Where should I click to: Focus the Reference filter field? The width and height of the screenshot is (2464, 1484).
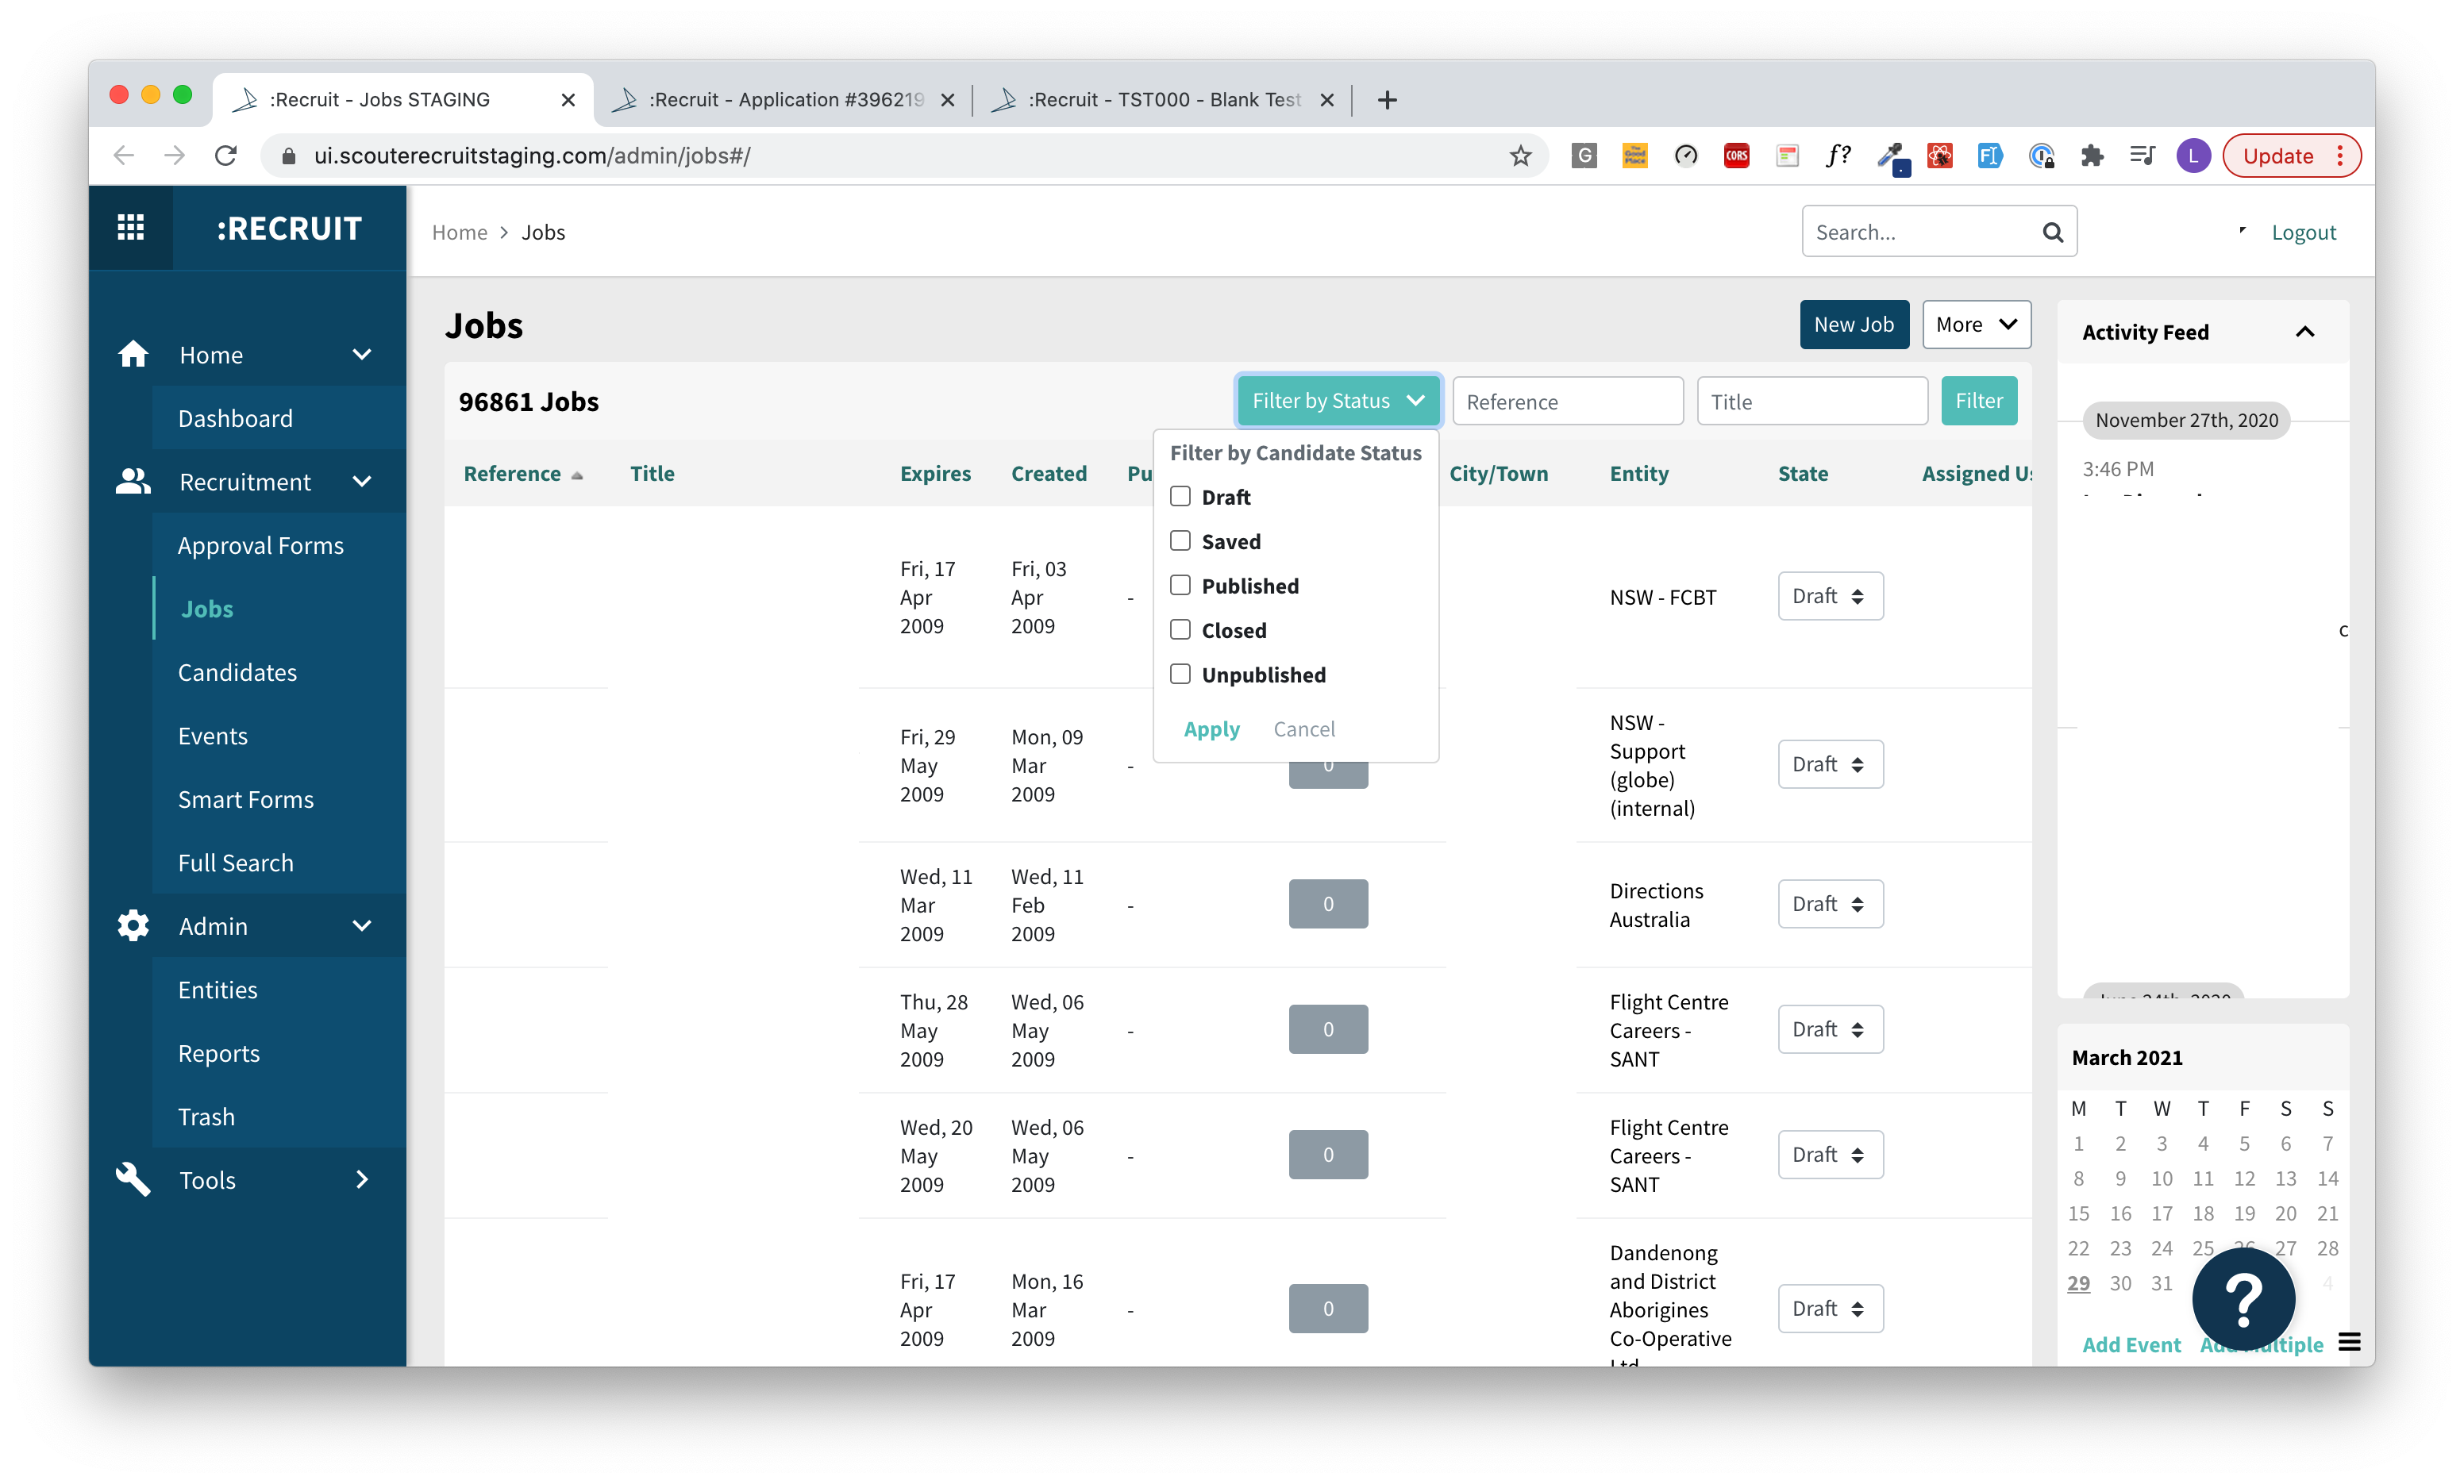pyautogui.click(x=1567, y=401)
